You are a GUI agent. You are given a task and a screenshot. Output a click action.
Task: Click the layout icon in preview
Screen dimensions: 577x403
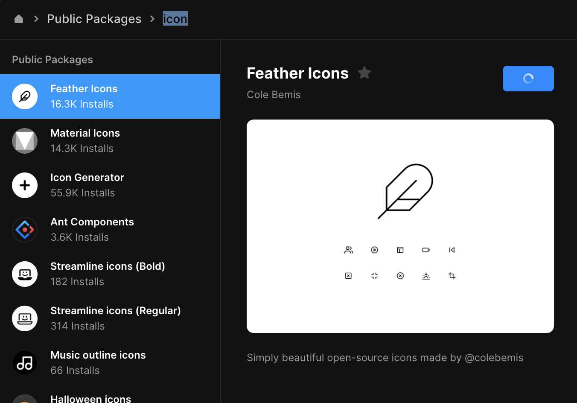[400, 250]
